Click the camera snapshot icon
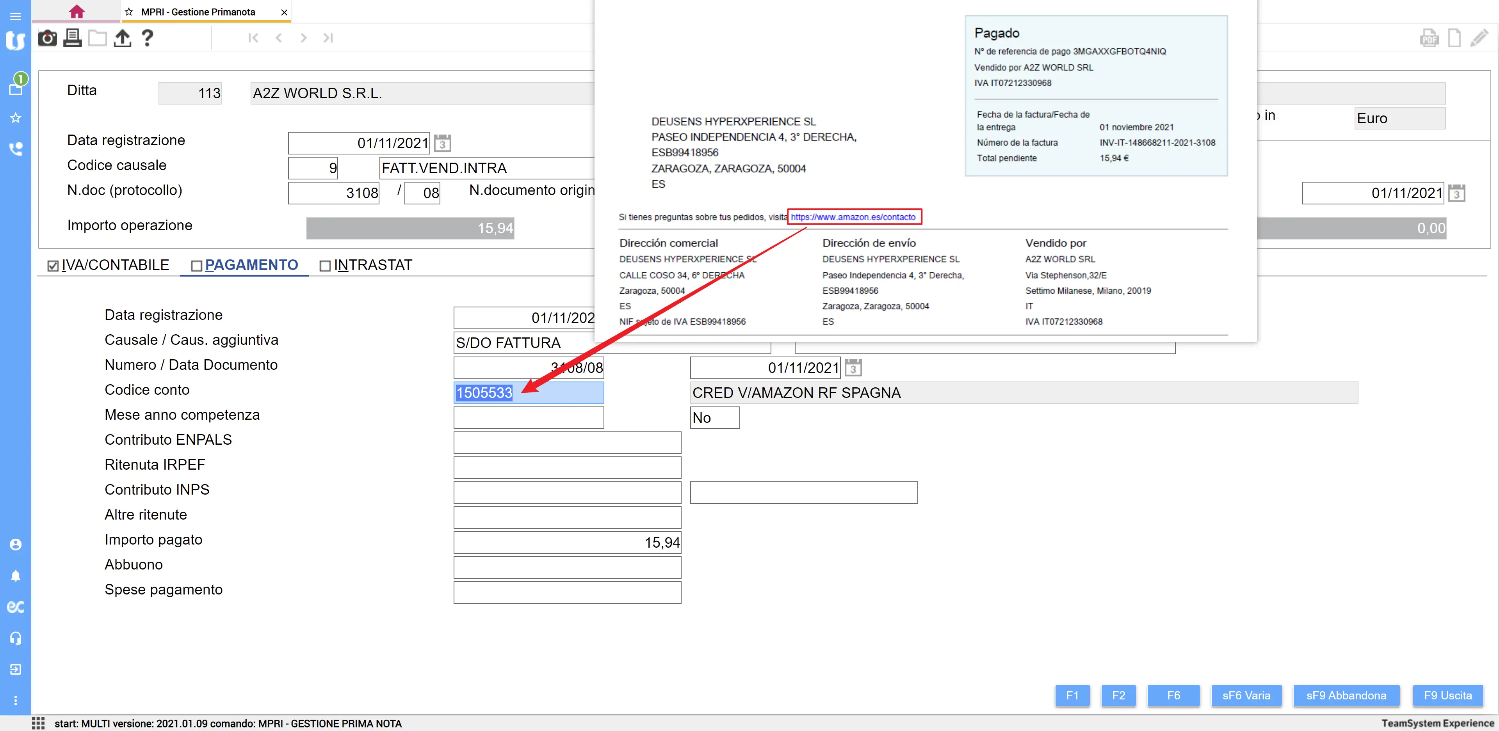Viewport: 1499px width, 731px height. click(x=47, y=38)
